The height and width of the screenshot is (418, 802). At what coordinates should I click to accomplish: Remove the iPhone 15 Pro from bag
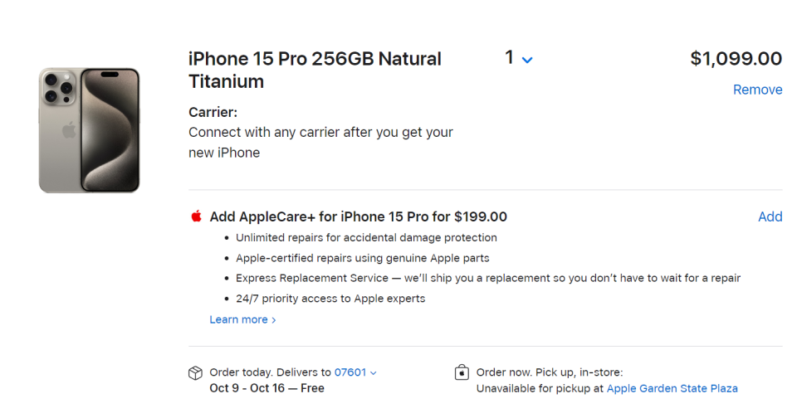pos(757,90)
